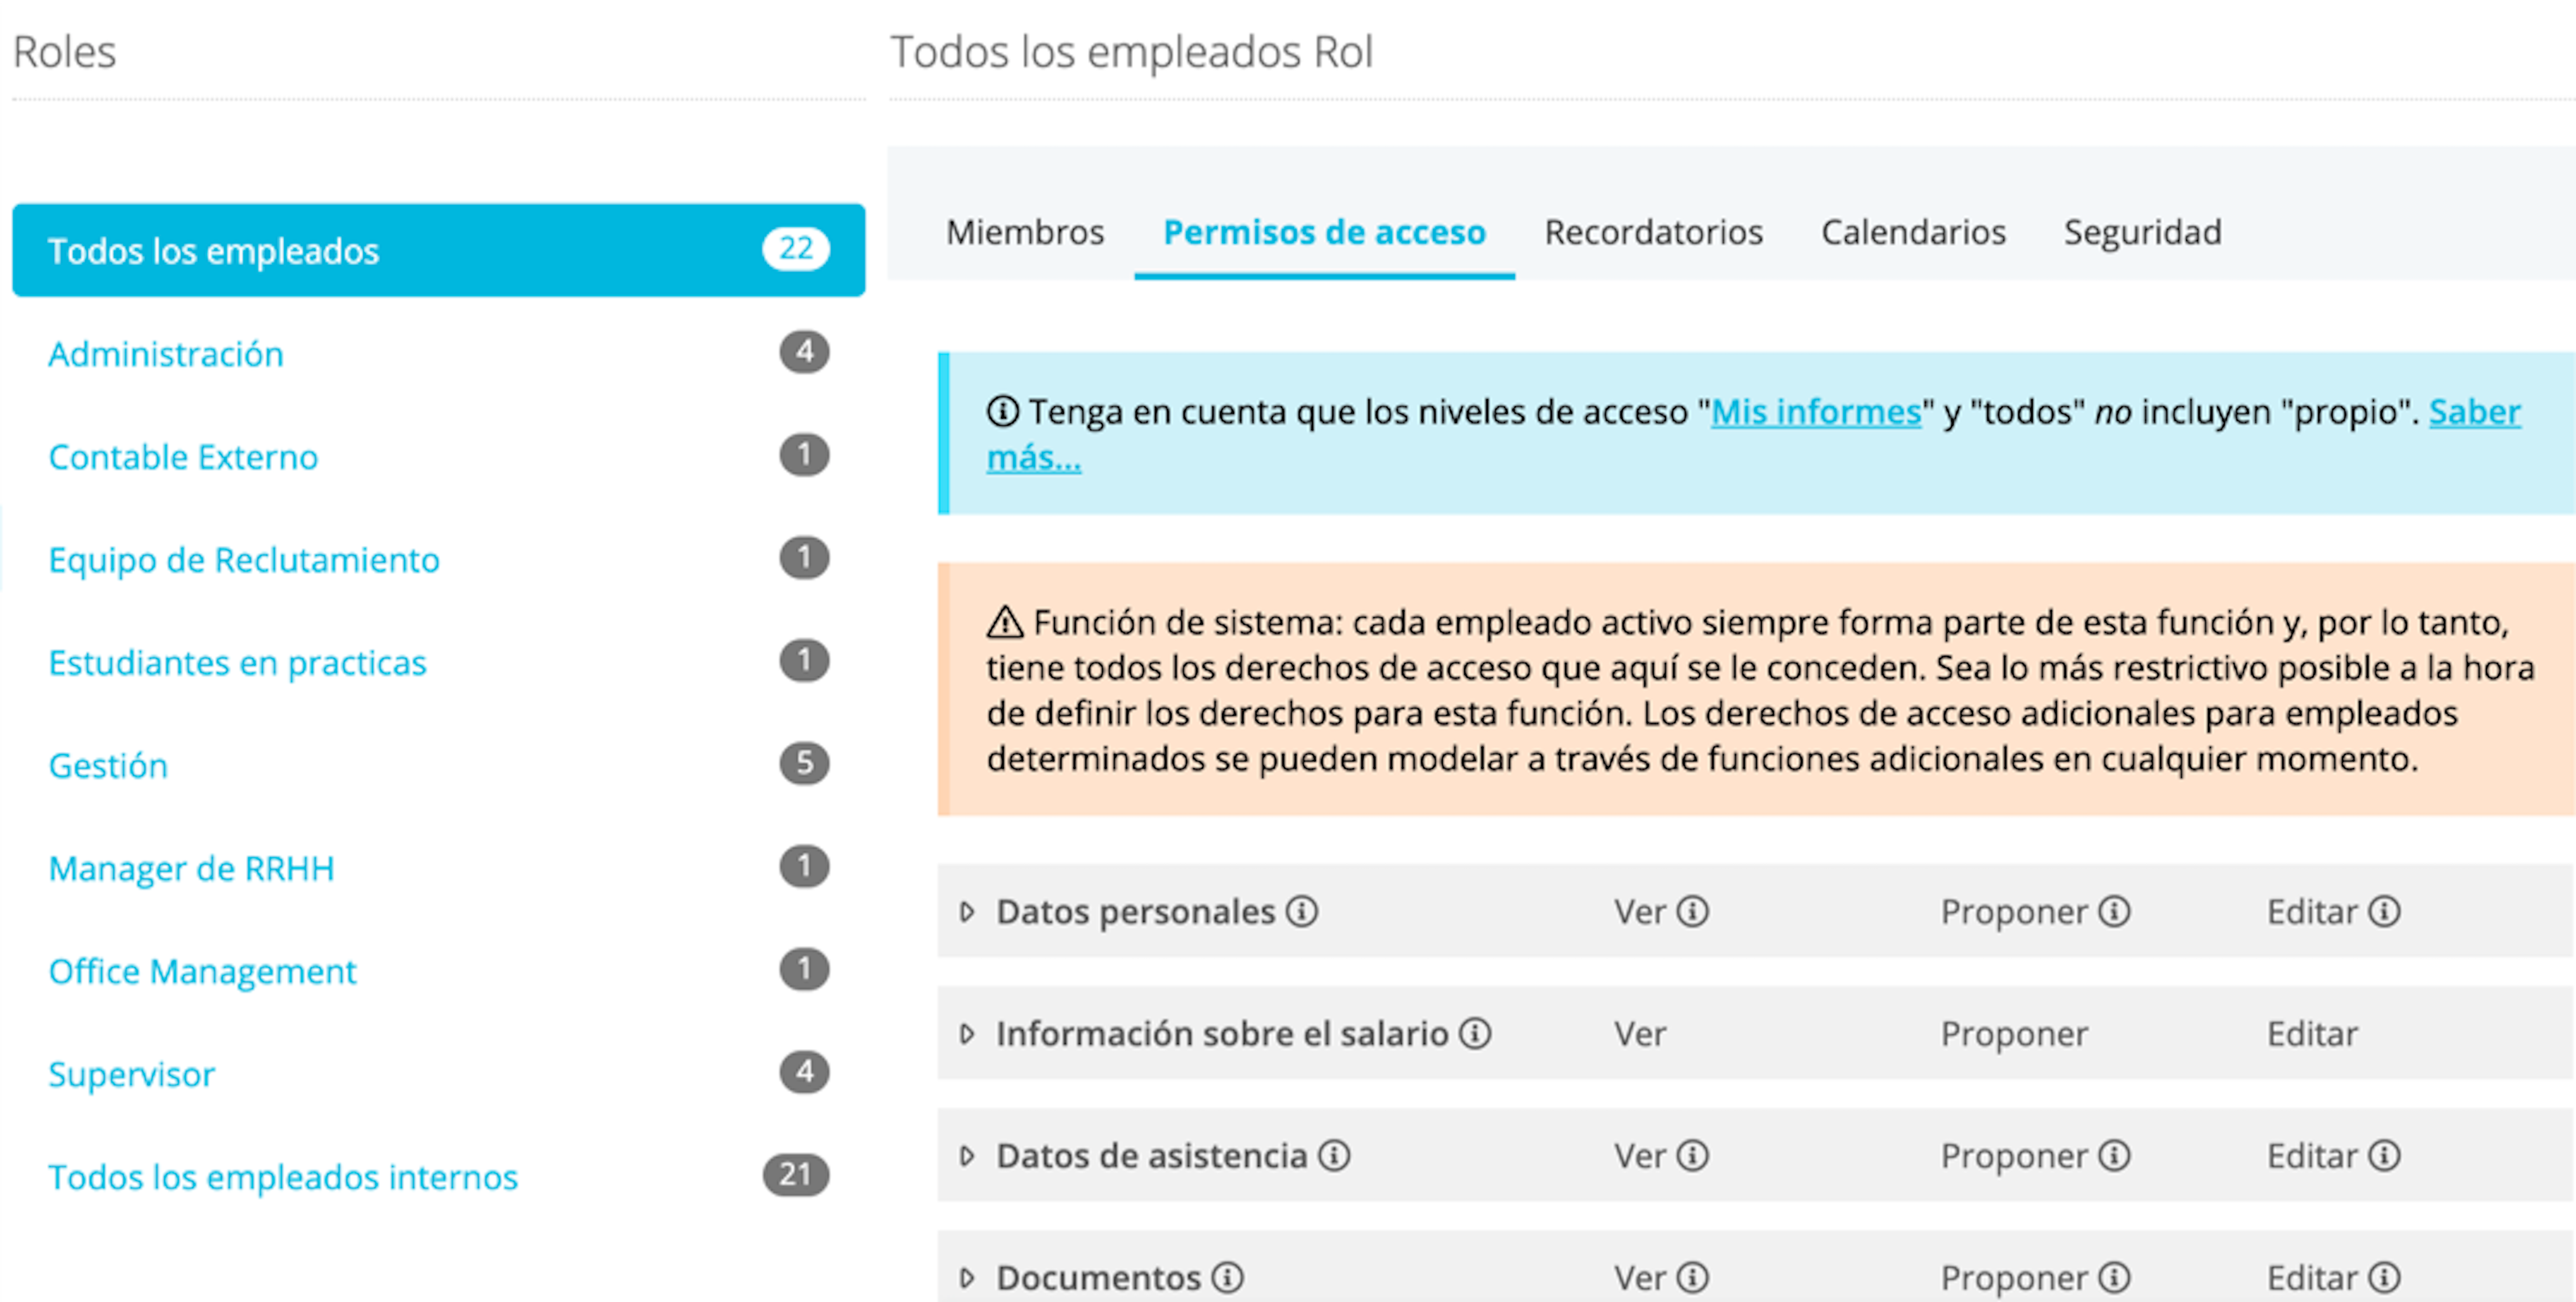Click info icon beside Proponer in Documentos row
The width and height of the screenshot is (2576, 1302).
tap(2113, 1277)
